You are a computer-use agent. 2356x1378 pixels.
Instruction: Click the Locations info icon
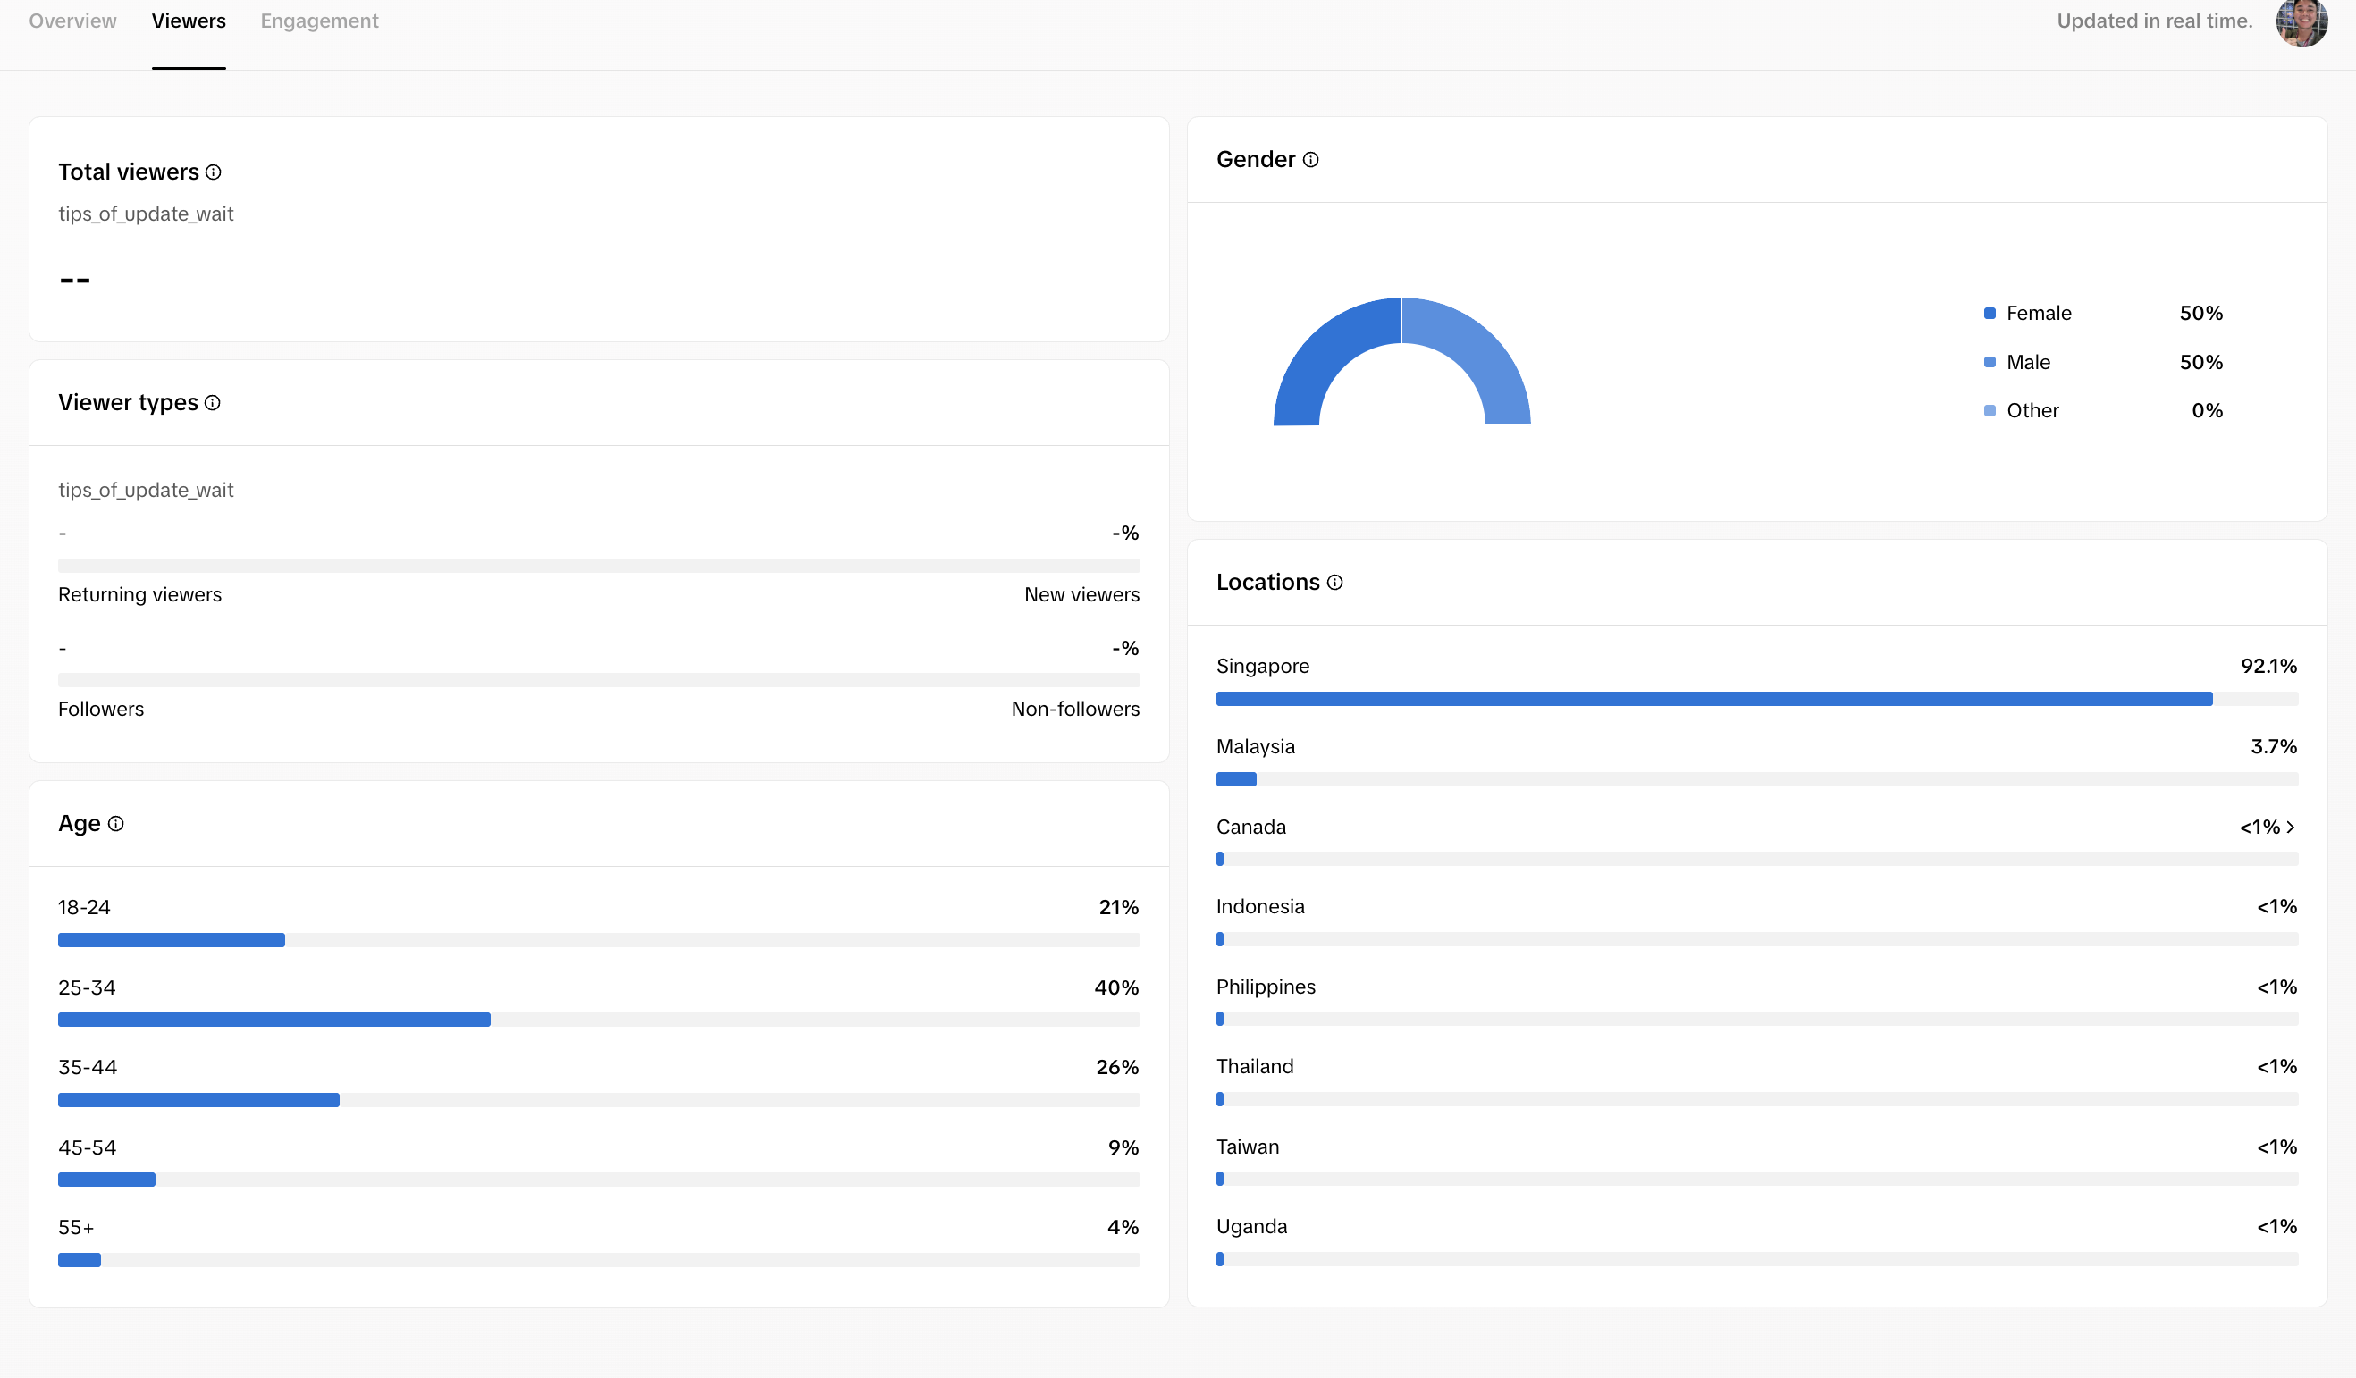[1335, 583]
